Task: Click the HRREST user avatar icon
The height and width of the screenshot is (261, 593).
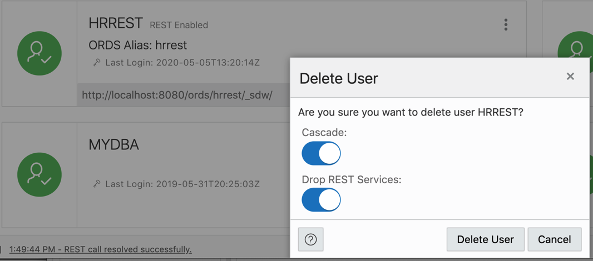Action: (x=39, y=53)
